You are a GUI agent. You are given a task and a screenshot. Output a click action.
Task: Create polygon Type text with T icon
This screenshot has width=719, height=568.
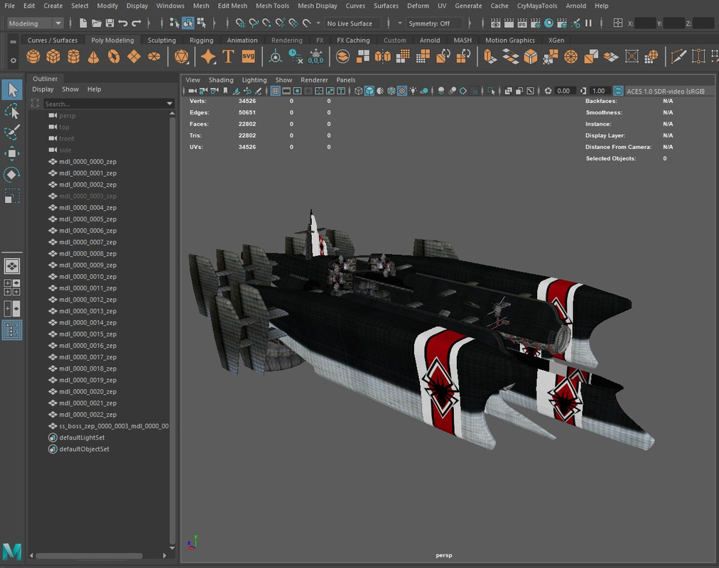[228, 57]
